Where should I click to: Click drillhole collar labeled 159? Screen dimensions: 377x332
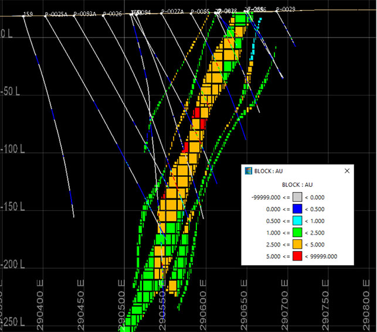coord(28,13)
